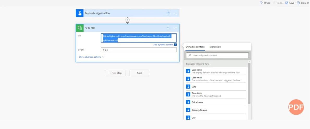Image resolution: width=310 pixels, height=129 pixels.
Task: Click the green Split PDF globe icon
Action: pos(80,28)
